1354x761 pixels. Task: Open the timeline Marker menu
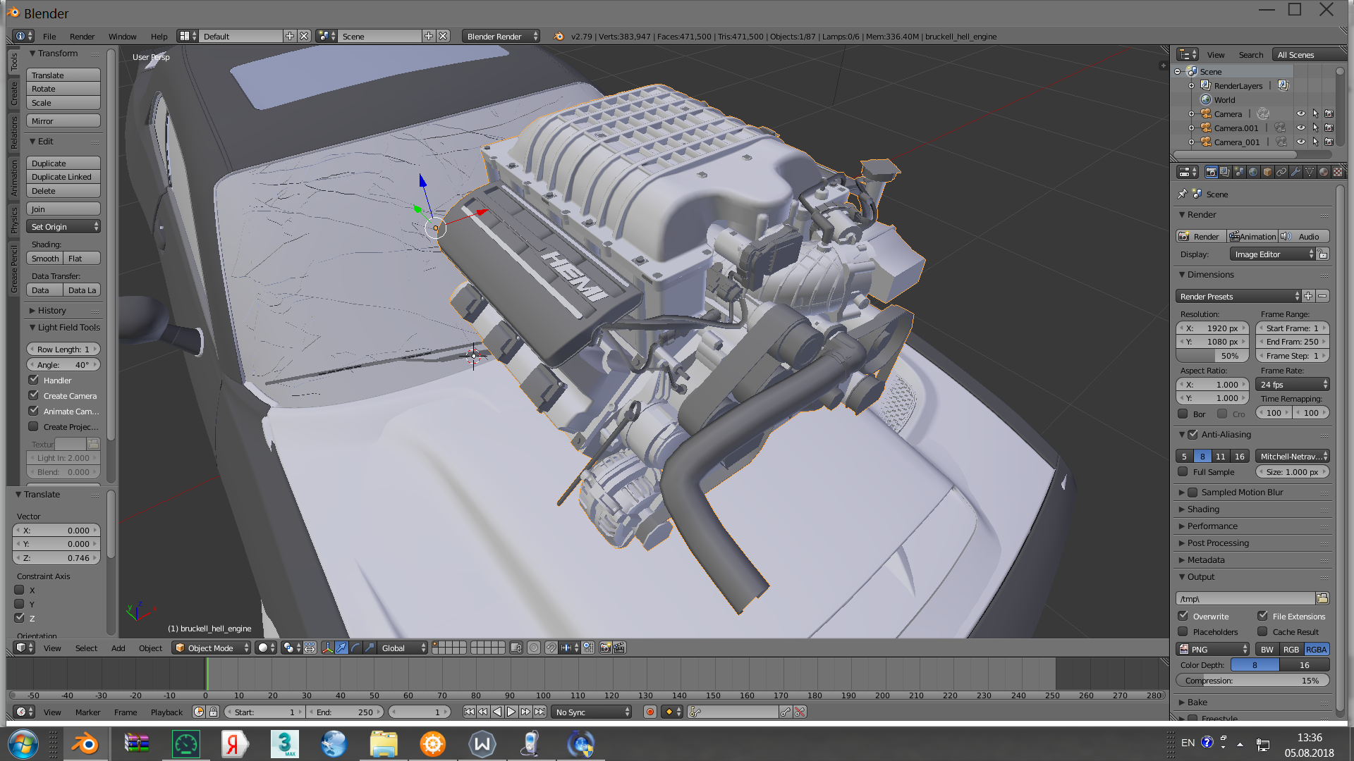pos(87,712)
